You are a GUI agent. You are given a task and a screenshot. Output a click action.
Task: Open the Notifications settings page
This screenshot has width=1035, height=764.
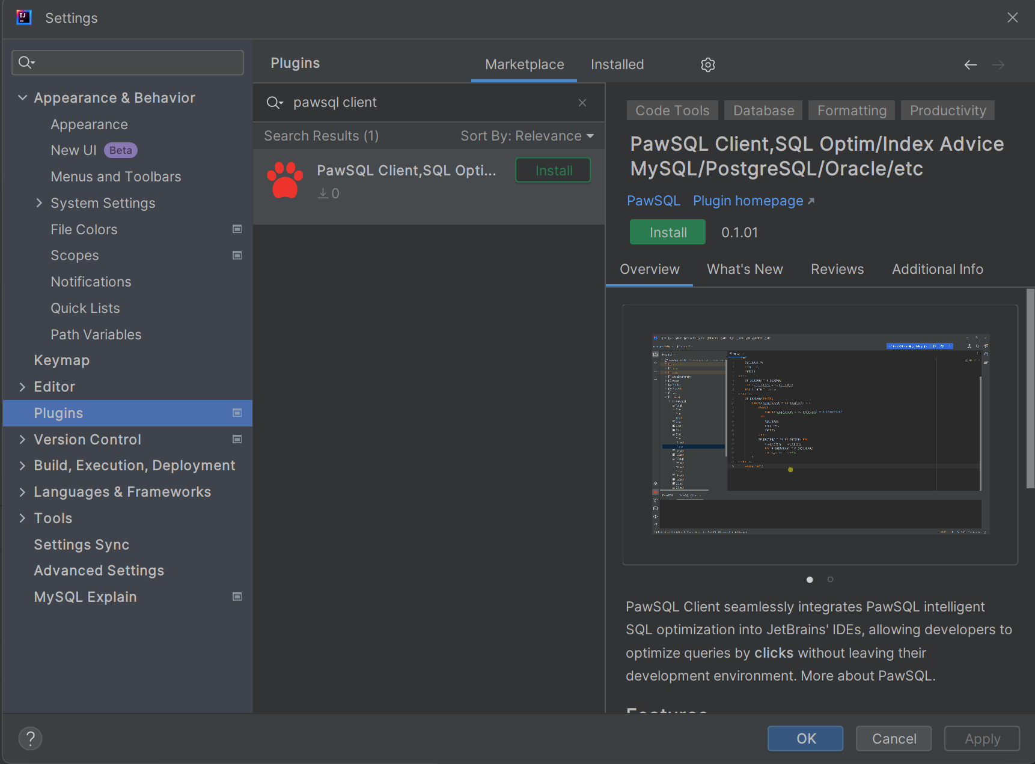coord(91,282)
